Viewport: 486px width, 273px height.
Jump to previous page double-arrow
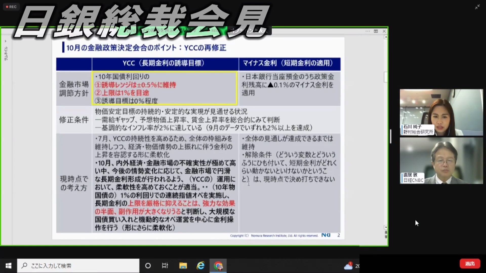pyautogui.click(x=386, y=232)
